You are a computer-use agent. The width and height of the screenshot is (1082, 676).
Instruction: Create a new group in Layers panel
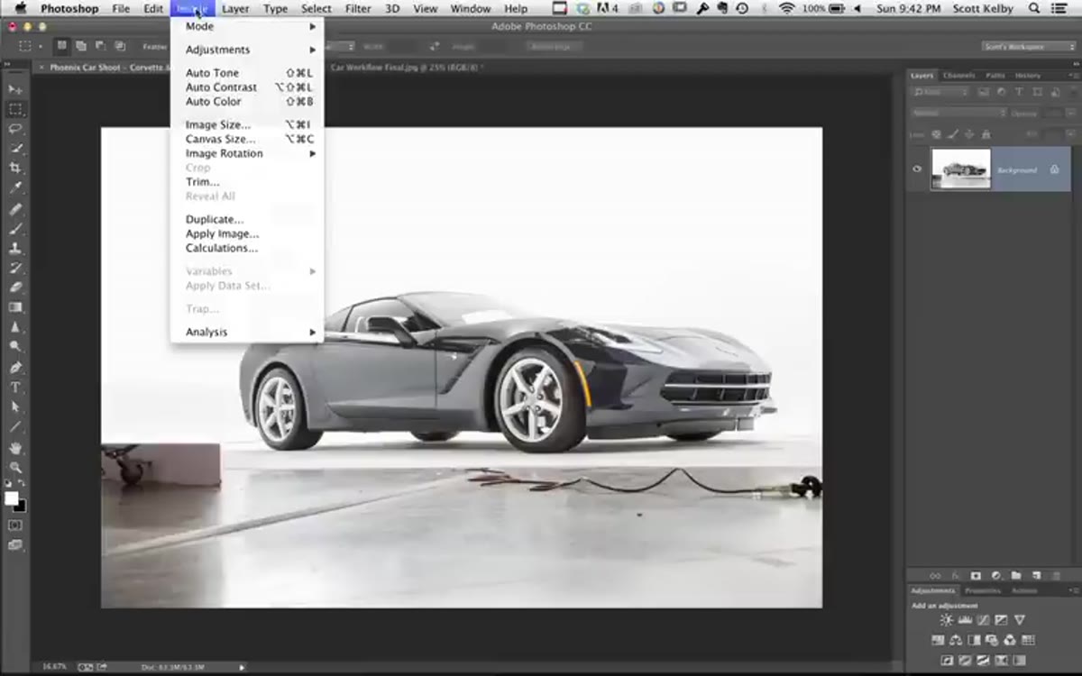(x=1015, y=575)
